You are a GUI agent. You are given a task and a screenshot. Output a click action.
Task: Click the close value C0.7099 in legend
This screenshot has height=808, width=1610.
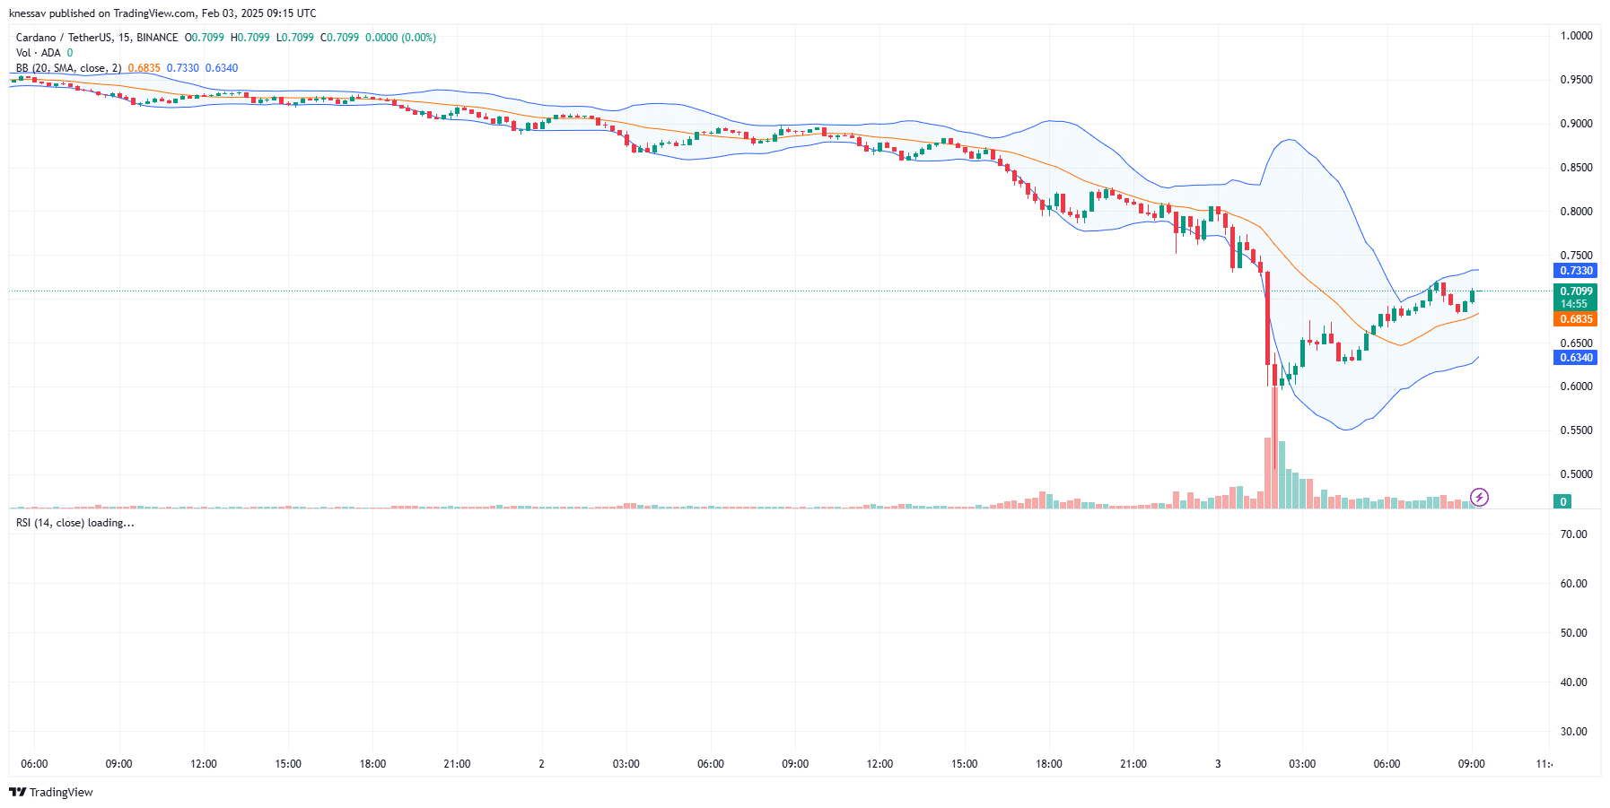340,38
